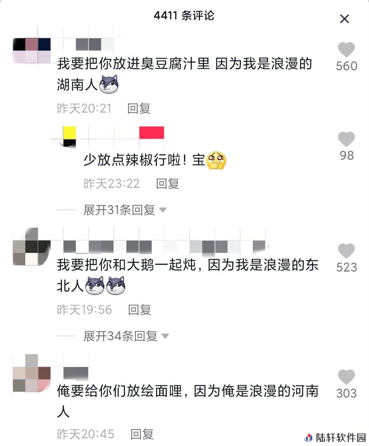Tap the husky emoji after 湖南人
The image size is (369, 446).
[109, 84]
